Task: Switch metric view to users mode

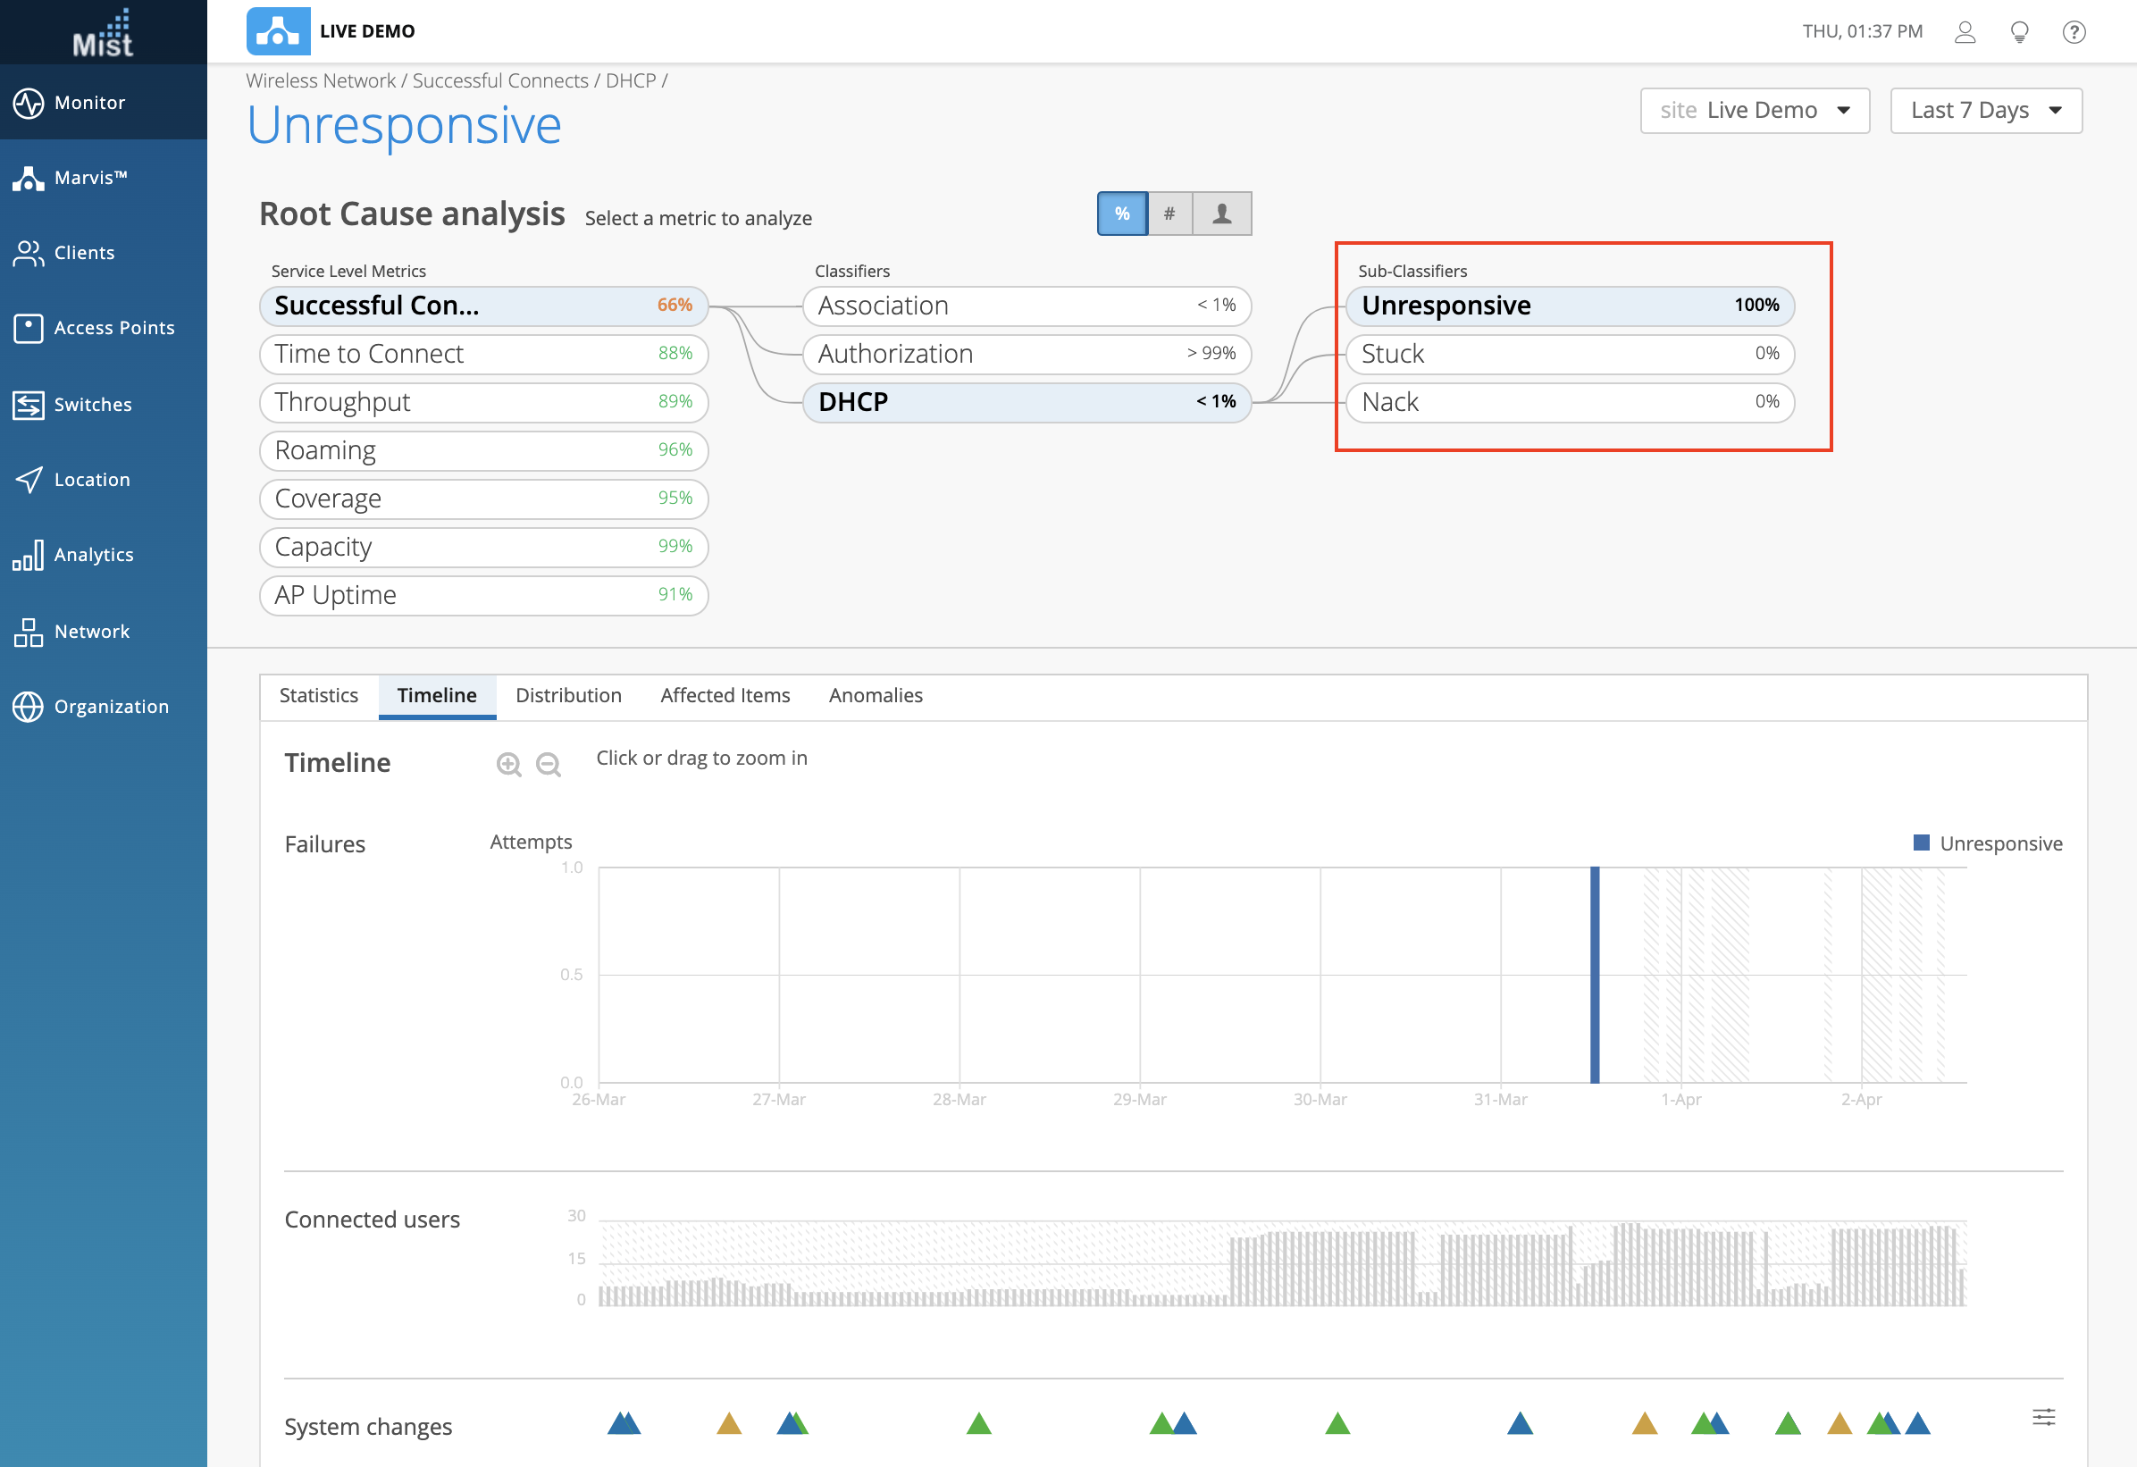Action: (1221, 214)
